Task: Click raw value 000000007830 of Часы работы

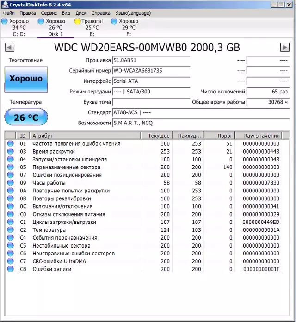Action: coord(261,183)
